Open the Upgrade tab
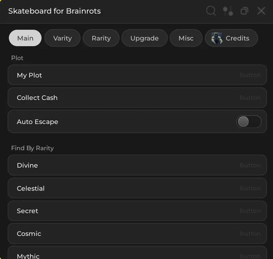Screen dimensions: 273x259 click(x=144, y=38)
